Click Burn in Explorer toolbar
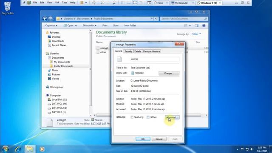This screenshot has width=272, height=153. tap(116, 25)
